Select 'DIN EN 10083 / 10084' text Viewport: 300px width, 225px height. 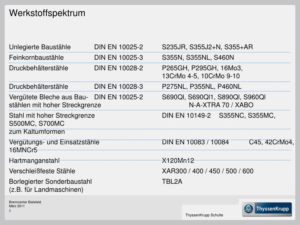click(x=195, y=142)
